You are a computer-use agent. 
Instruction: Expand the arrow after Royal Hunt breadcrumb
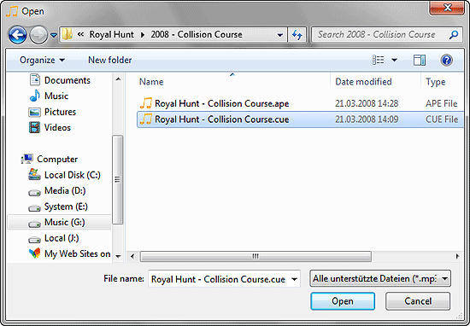point(143,35)
